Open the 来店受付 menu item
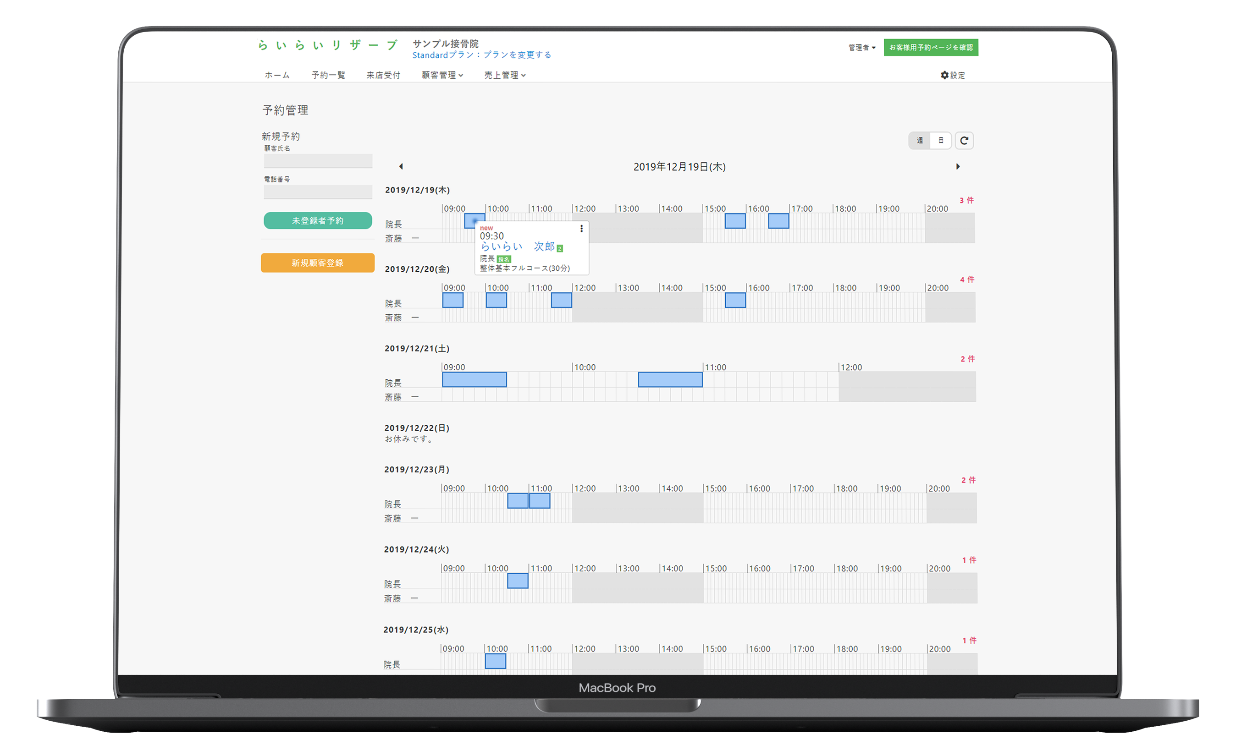The width and height of the screenshot is (1247, 756). (383, 75)
